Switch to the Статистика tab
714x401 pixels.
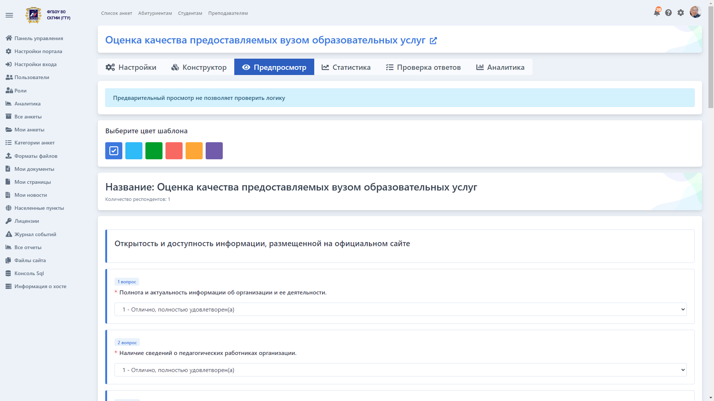[346, 67]
